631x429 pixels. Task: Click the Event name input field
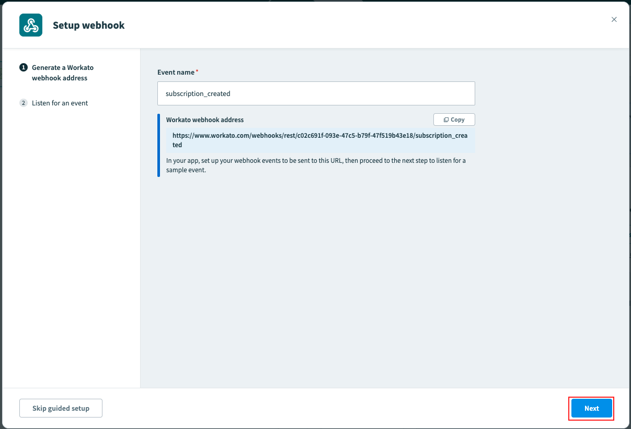[x=316, y=93]
